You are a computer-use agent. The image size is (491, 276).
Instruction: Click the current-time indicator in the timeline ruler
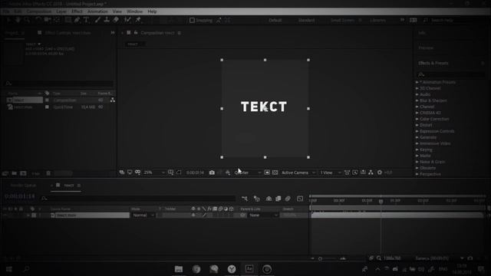(x=381, y=201)
